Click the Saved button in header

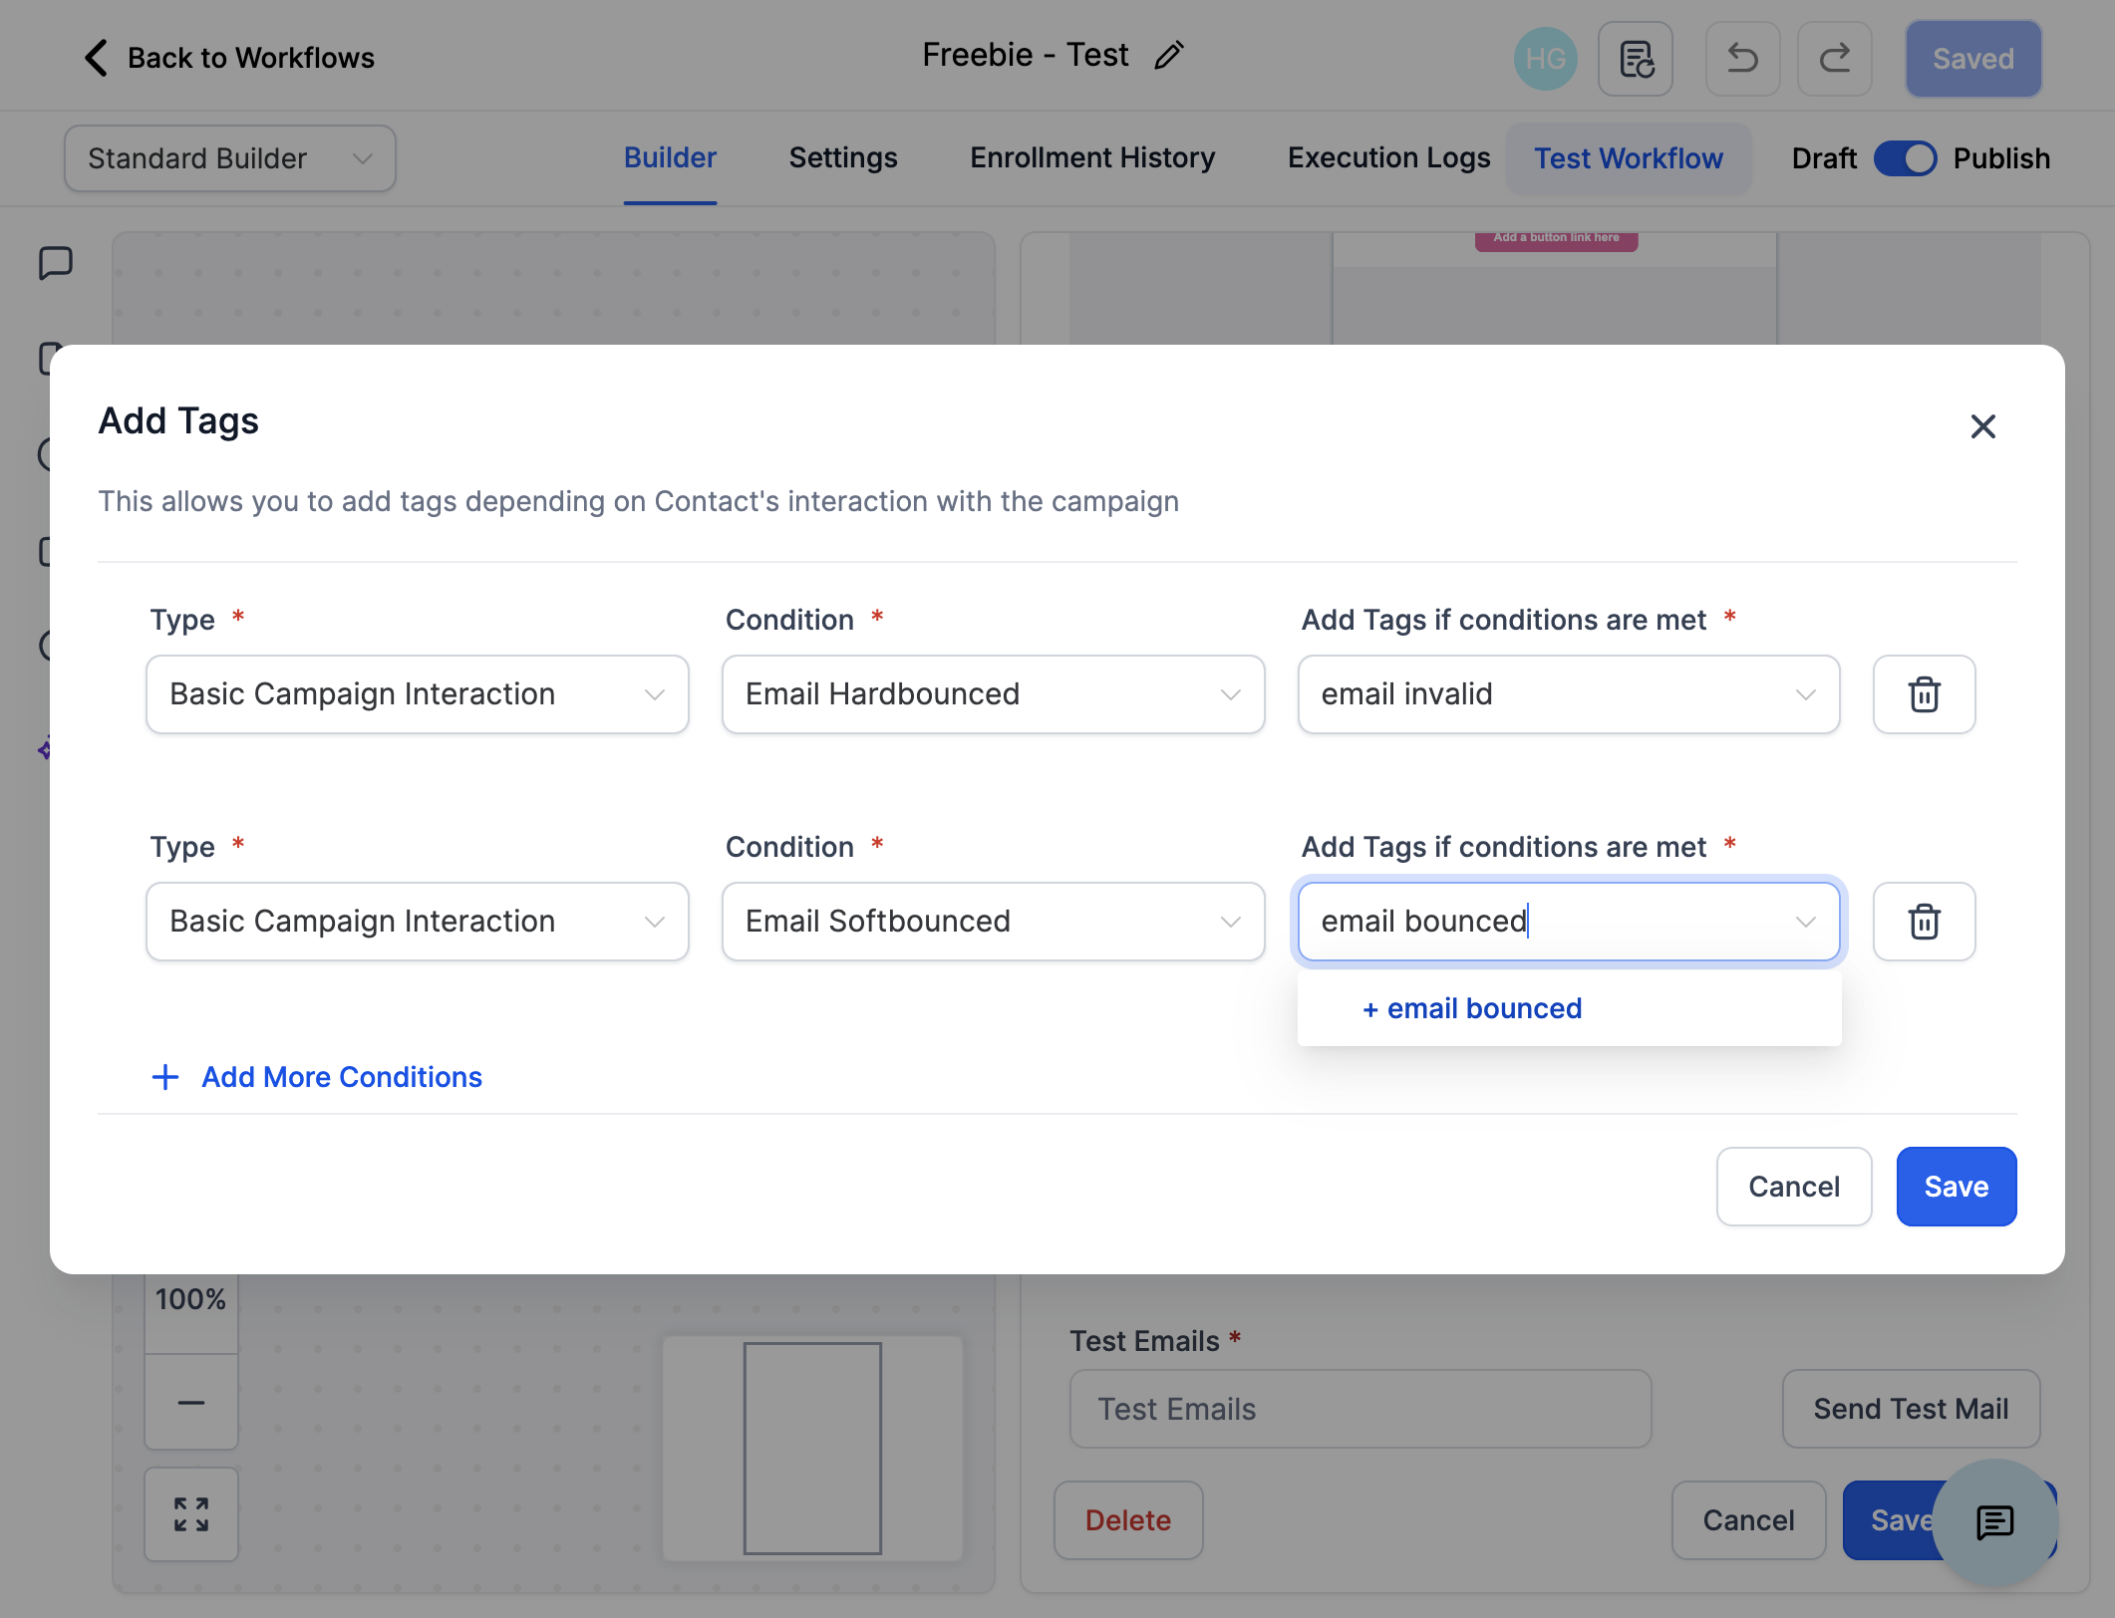click(1973, 59)
